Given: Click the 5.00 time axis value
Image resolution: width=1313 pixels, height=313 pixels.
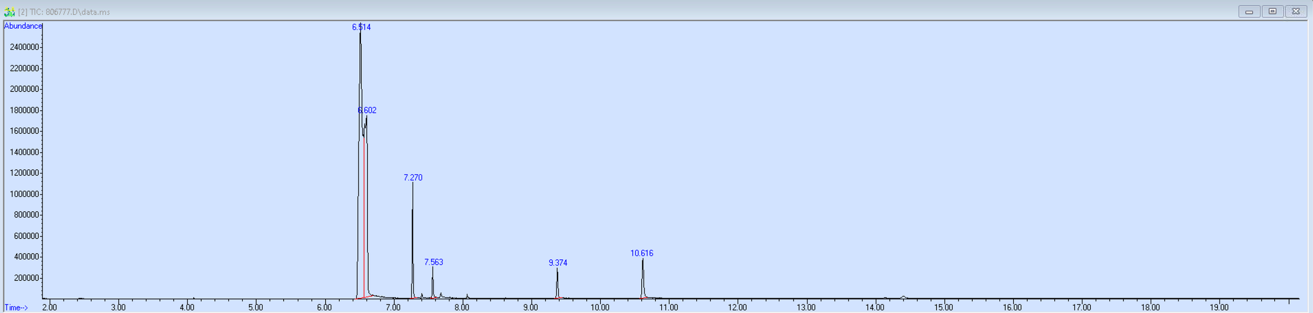Looking at the screenshot, I should [256, 308].
